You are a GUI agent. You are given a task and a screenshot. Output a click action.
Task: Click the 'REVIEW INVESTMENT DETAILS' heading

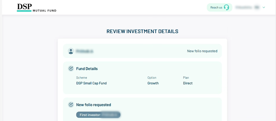tap(143, 31)
